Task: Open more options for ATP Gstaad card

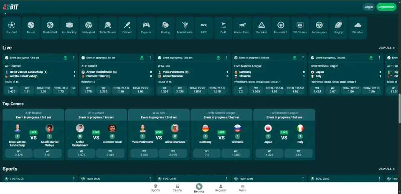Action: pos(150,58)
